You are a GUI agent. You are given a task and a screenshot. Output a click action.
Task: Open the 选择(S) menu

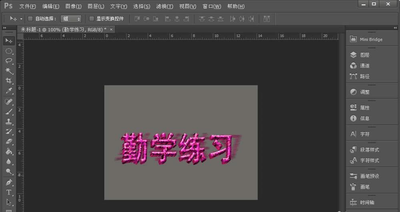point(142,6)
